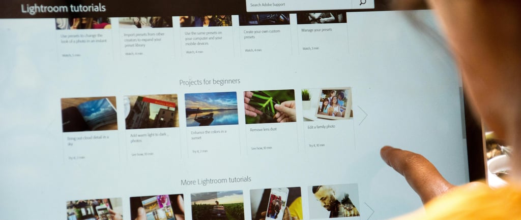Image resolution: width=521 pixels, height=220 pixels.
Task: Open the bearded man portrait thumbnail
Action: pos(333,201)
